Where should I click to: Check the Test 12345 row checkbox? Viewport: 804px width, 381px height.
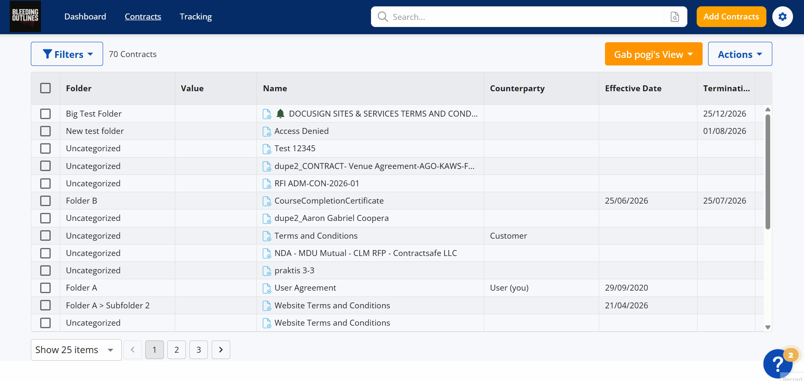coord(45,148)
